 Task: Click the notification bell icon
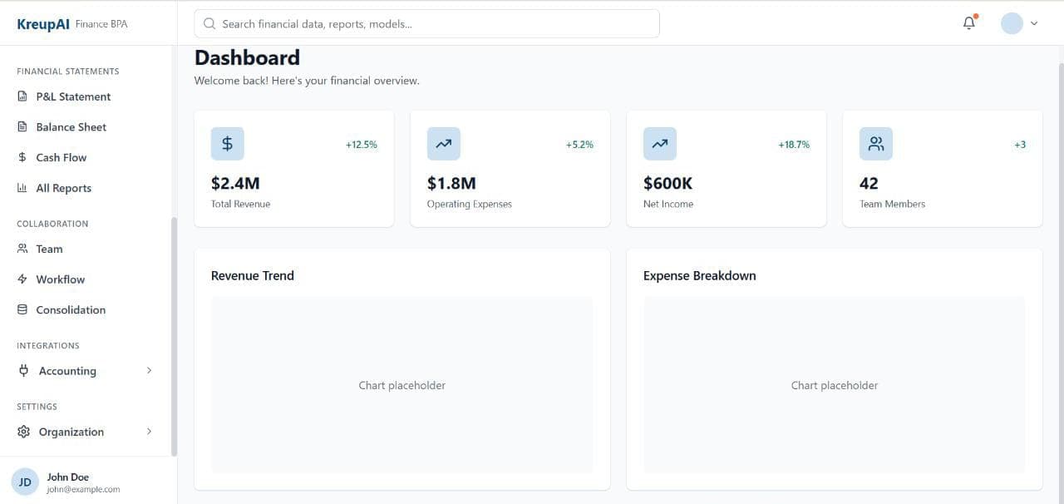968,22
